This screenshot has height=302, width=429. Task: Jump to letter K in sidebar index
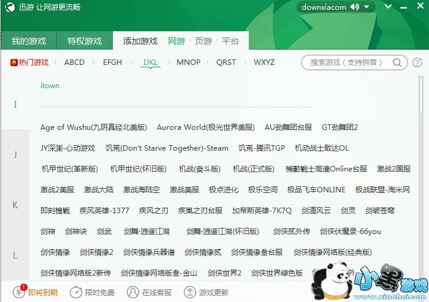pyautogui.click(x=15, y=205)
